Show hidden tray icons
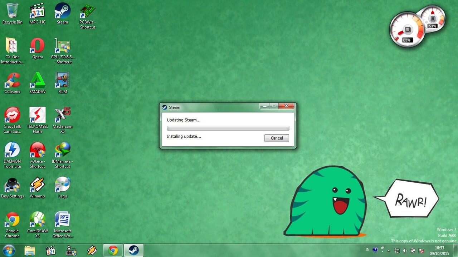458x257 pixels. 389,251
